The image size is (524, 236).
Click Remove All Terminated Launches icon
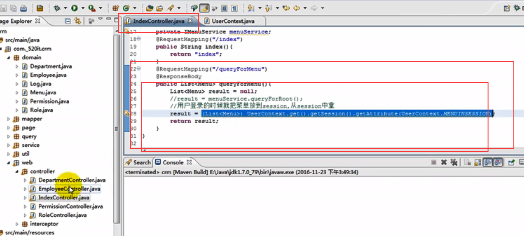[454, 162]
